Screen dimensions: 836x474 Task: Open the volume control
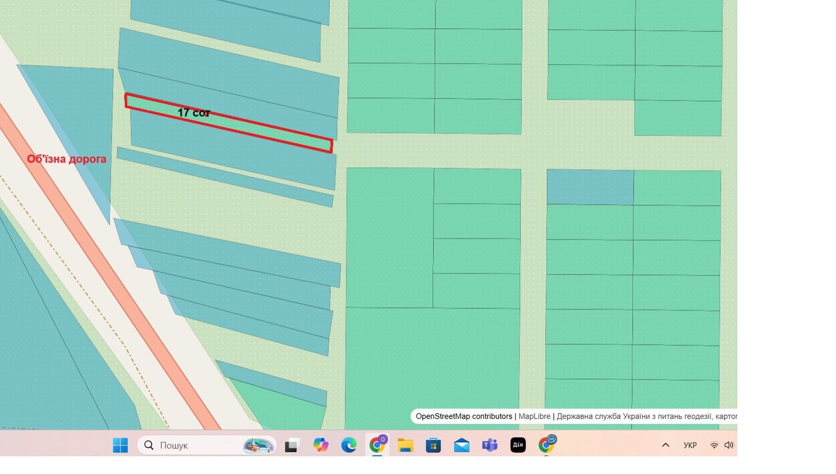click(x=729, y=445)
